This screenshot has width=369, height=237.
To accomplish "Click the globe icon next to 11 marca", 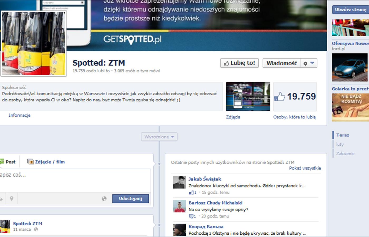I will (36, 229).
